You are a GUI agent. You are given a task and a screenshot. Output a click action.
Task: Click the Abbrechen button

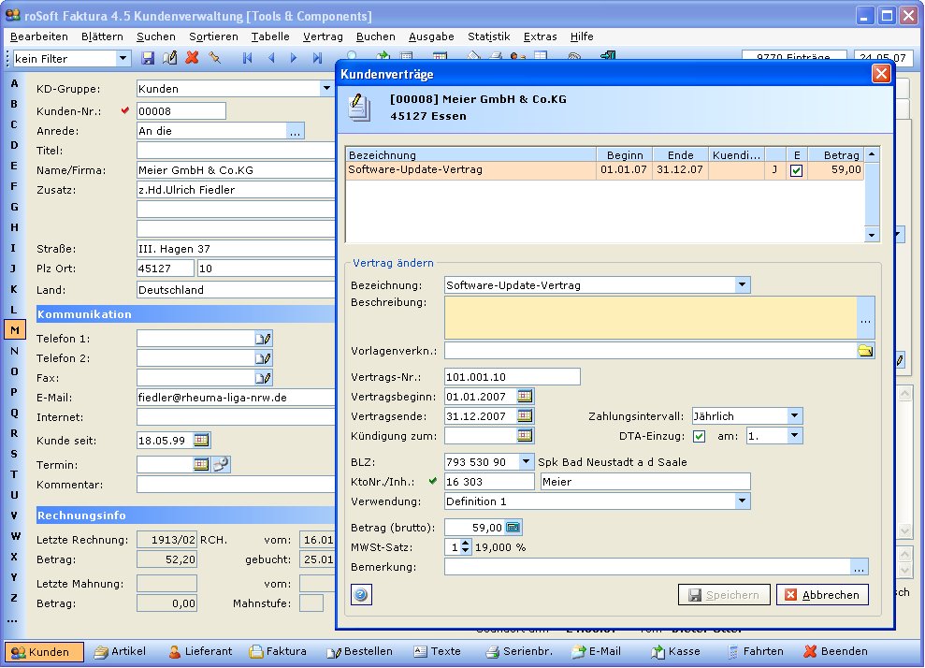click(822, 595)
